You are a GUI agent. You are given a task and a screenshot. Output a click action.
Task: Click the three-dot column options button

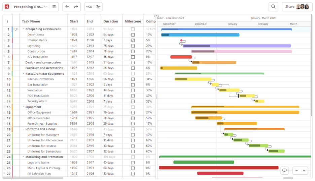tap(7, 21)
